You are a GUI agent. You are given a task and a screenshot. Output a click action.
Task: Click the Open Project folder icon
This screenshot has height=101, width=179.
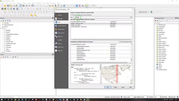(x=5, y=6)
